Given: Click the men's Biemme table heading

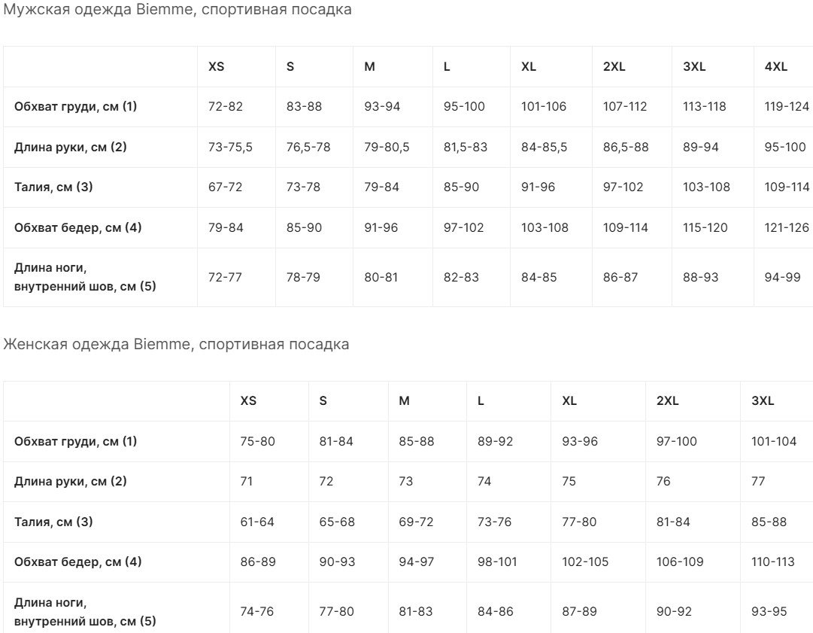Looking at the screenshot, I should 177,9.
